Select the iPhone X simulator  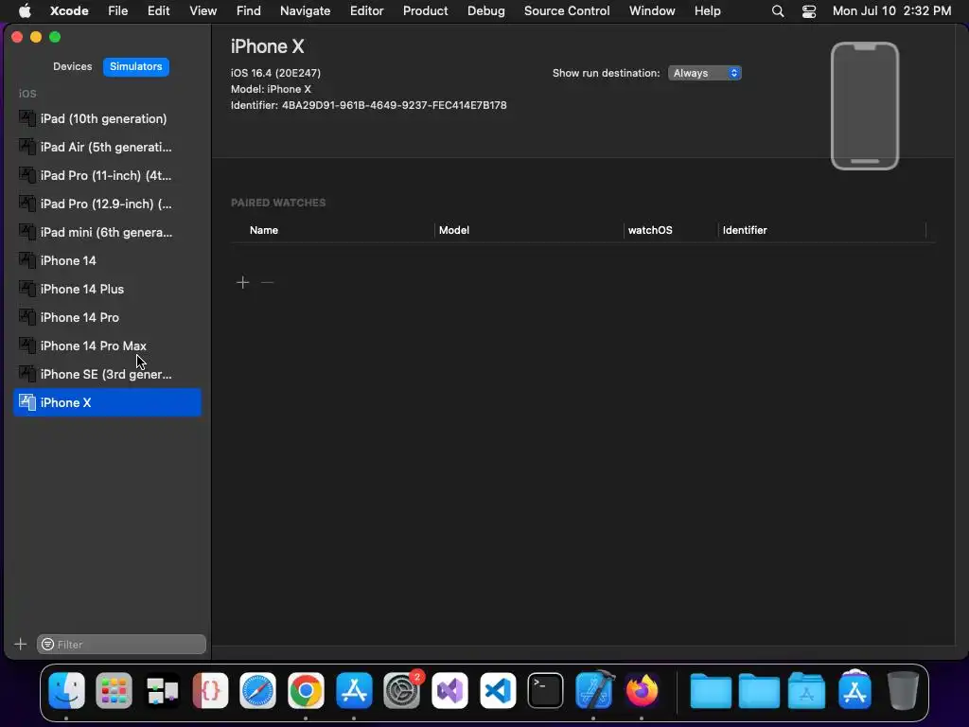[x=107, y=402]
